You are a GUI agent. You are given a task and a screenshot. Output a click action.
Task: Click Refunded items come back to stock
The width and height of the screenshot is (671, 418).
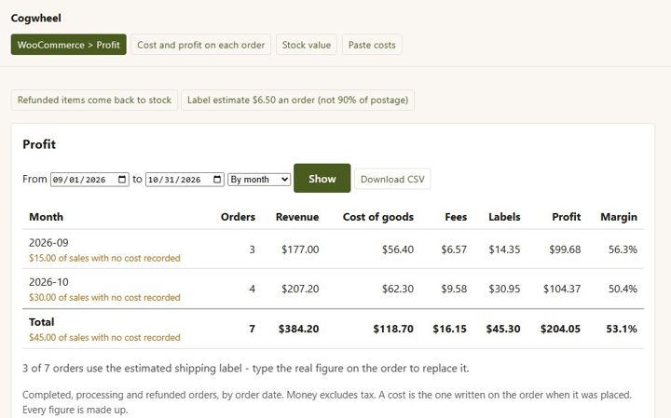[94, 100]
